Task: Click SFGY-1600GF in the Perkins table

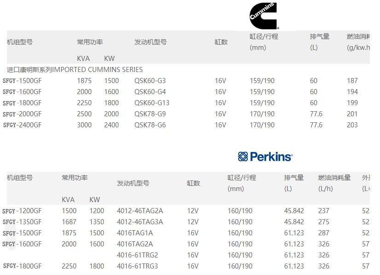Action: (22, 244)
